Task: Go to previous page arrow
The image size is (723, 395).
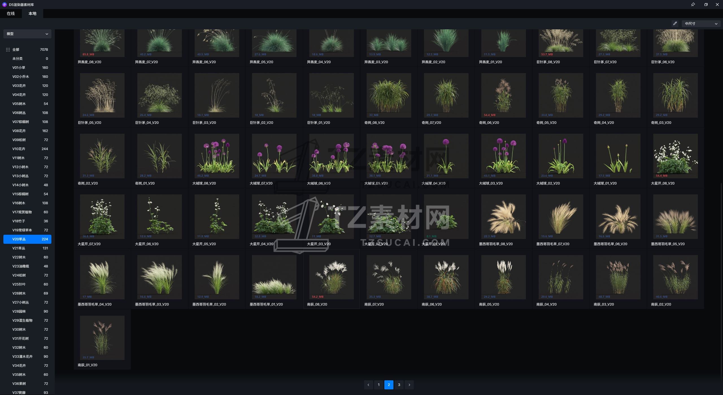Action: click(x=368, y=385)
